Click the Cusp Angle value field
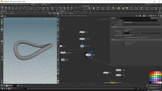This screenshot has height=91, width=162. click(126, 33)
